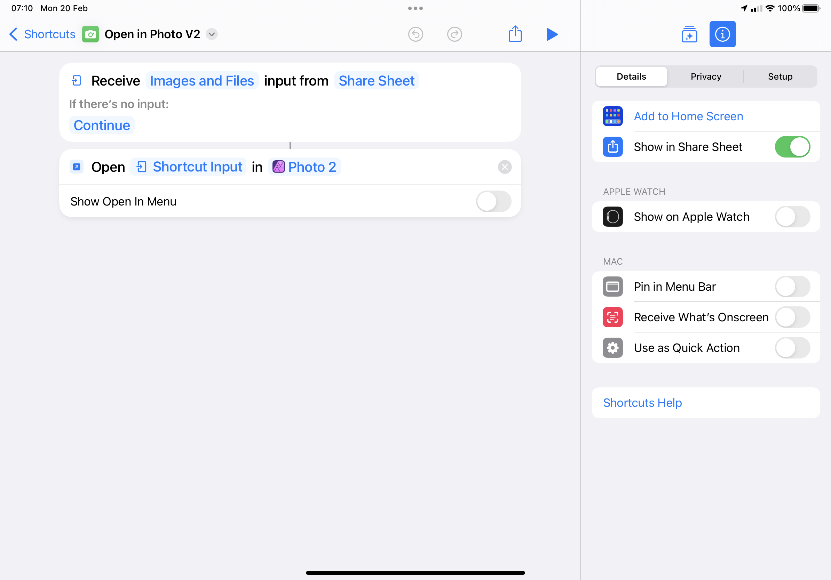Image resolution: width=831 pixels, height=580 pixels.
Task: Tap the Receive action input icon
Action: [76, 81]
